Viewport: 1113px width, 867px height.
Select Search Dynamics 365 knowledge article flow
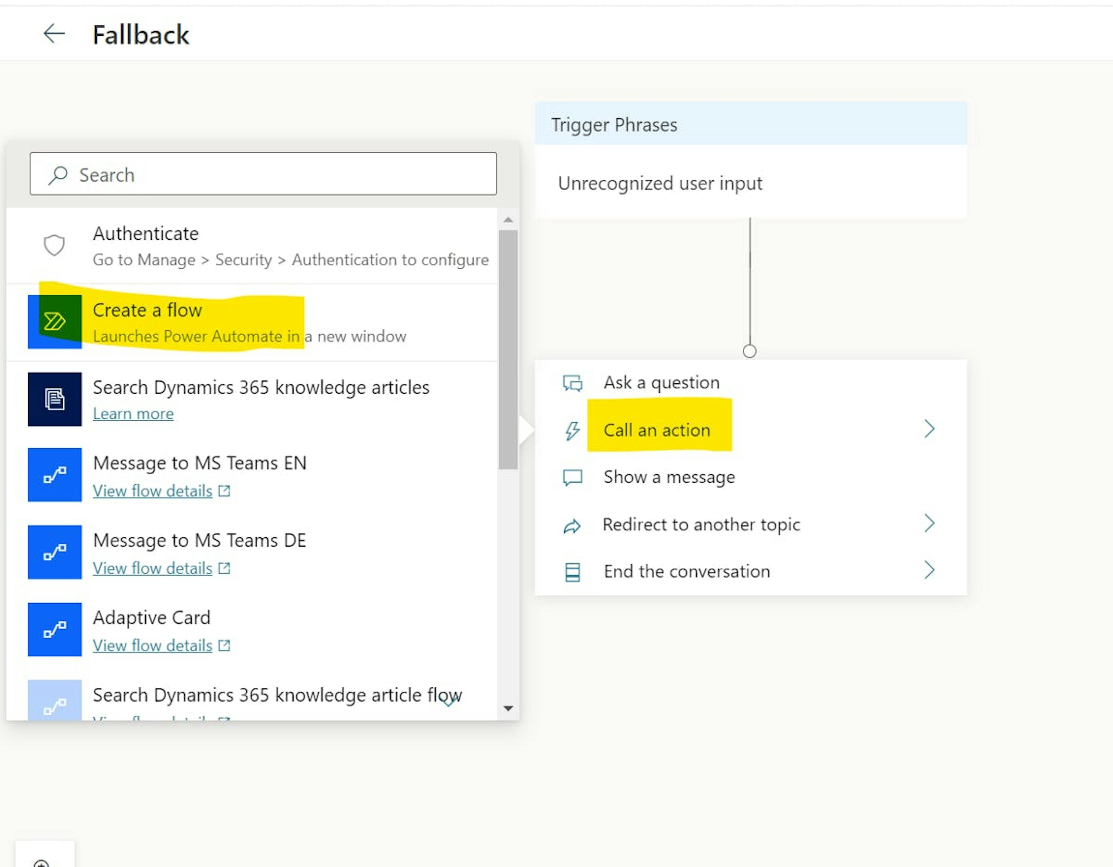coord(277,695)
